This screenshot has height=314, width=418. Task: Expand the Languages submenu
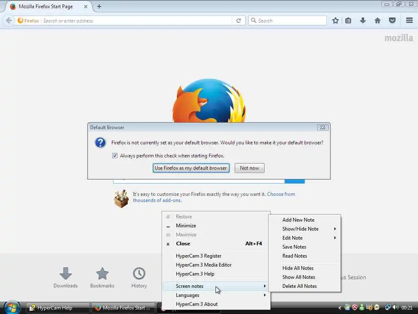(216, 295)
